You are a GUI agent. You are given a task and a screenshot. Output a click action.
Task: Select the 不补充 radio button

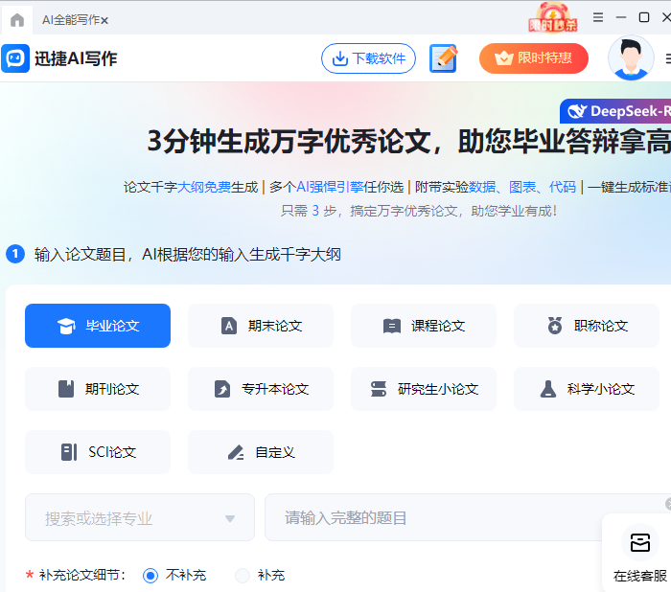150,576
